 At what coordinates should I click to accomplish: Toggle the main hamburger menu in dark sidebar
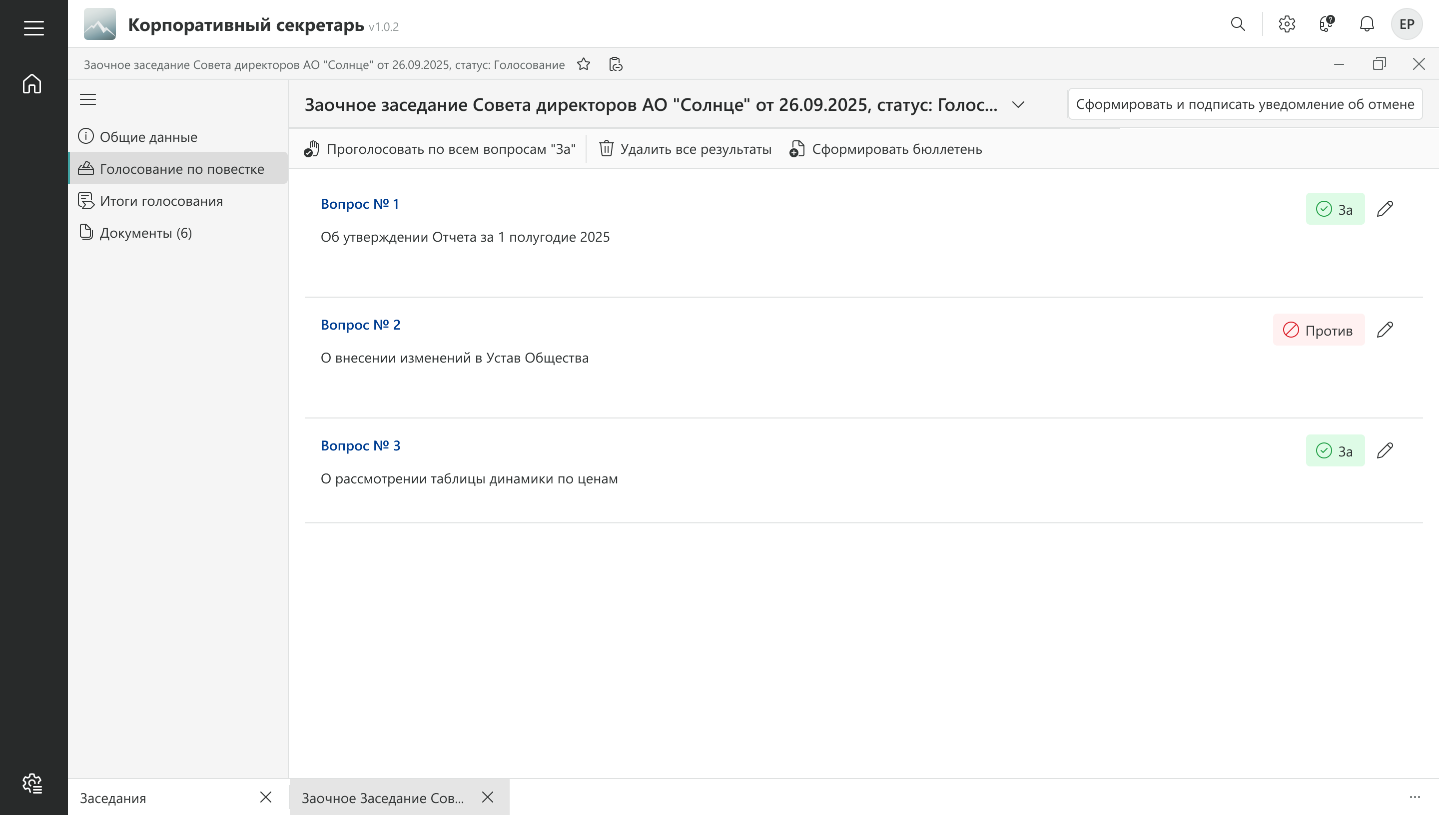pyautogui.click(x=33, y=28)
